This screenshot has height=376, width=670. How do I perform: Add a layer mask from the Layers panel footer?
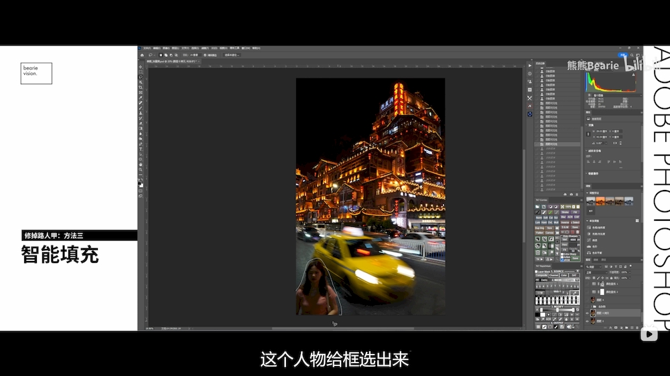click(x=616, y=327)
